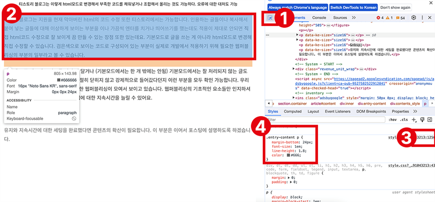The height and width of the screenshot is (202, 435).
Task: Toggle rendering emulations paintbrush icon
Action: [423, 120]
